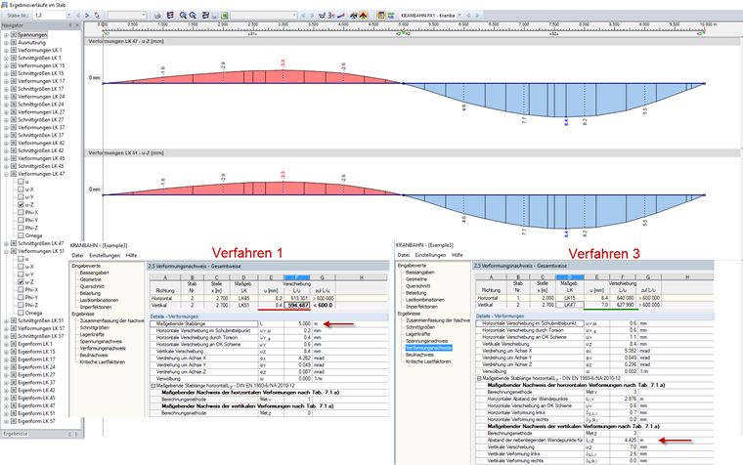743x465 pixels.
Task: Expand Schnittgrößen LK 47 node
Action: [6, 243]
